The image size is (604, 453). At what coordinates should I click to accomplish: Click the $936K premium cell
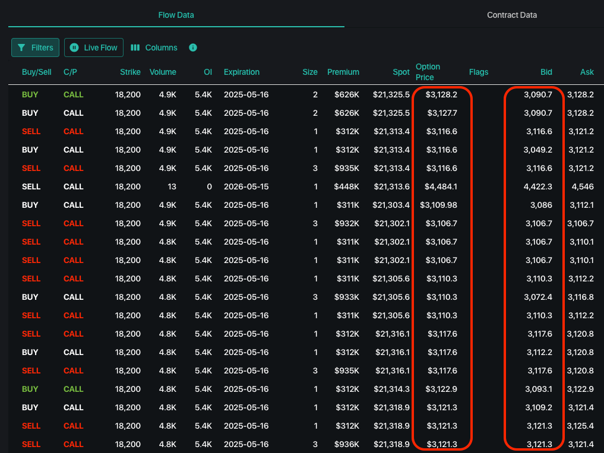[x=347, y=445]
